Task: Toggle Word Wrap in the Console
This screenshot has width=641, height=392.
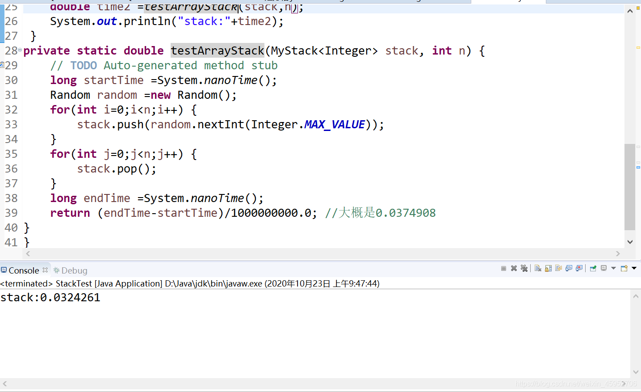Action: (558, 268)
